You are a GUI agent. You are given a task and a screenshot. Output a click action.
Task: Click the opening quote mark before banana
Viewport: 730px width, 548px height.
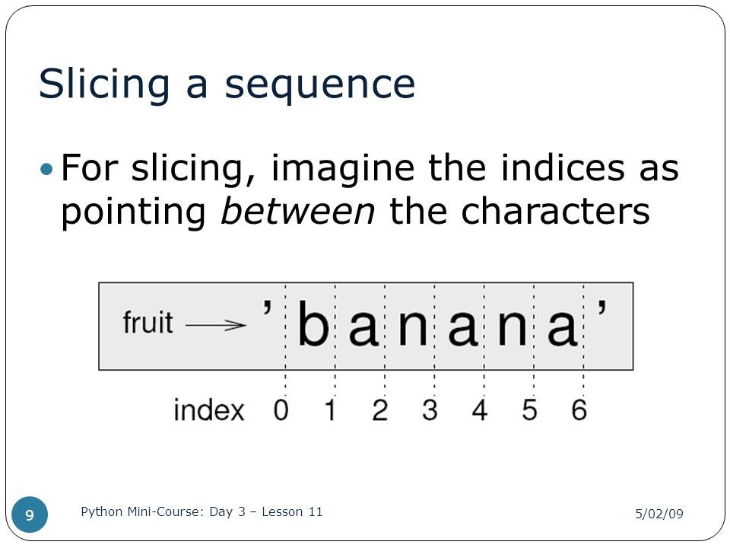pyautogui.click(x=267, y=307)
